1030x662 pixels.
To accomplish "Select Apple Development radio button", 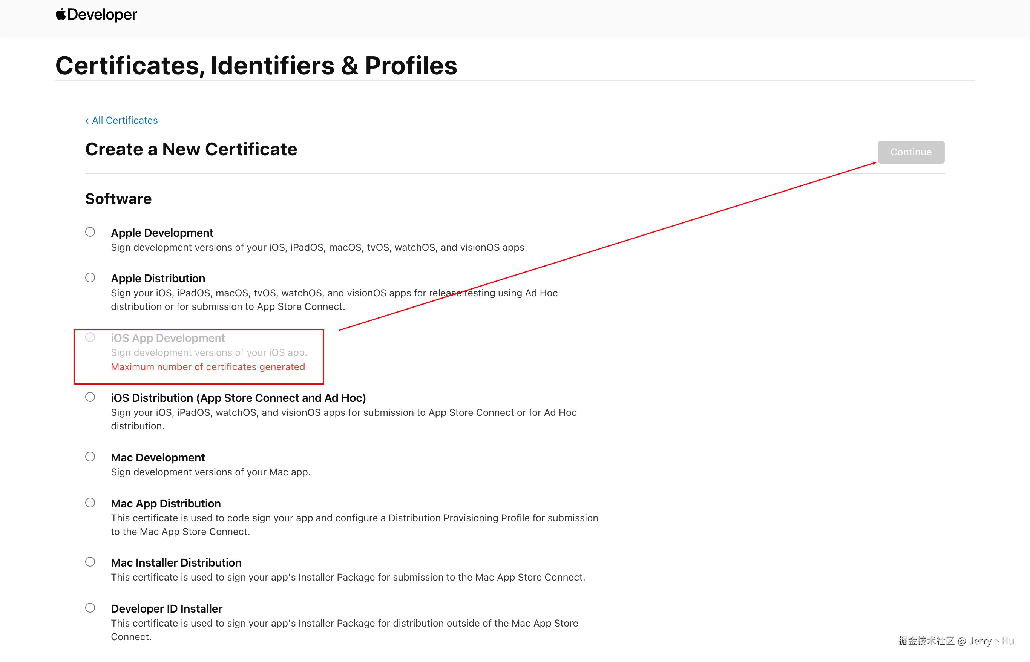I will point(90,232).
